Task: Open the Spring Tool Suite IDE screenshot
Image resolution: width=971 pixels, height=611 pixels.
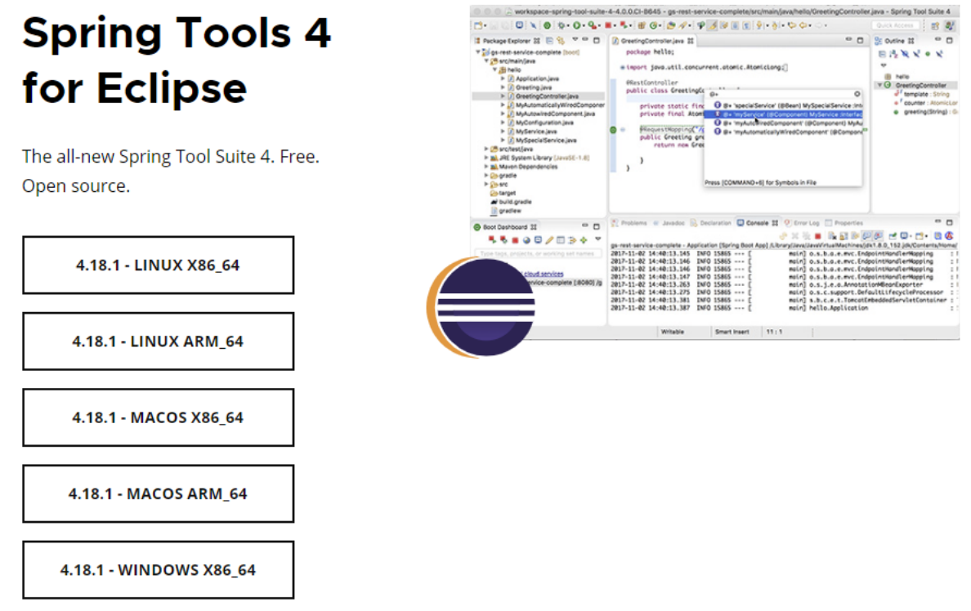Action: [714, 172]
